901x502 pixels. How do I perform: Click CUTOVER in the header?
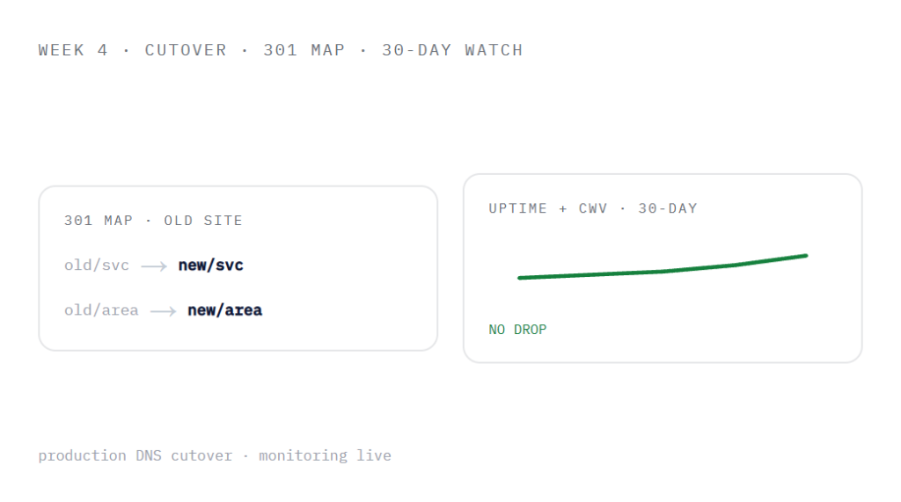pos(186,50)
